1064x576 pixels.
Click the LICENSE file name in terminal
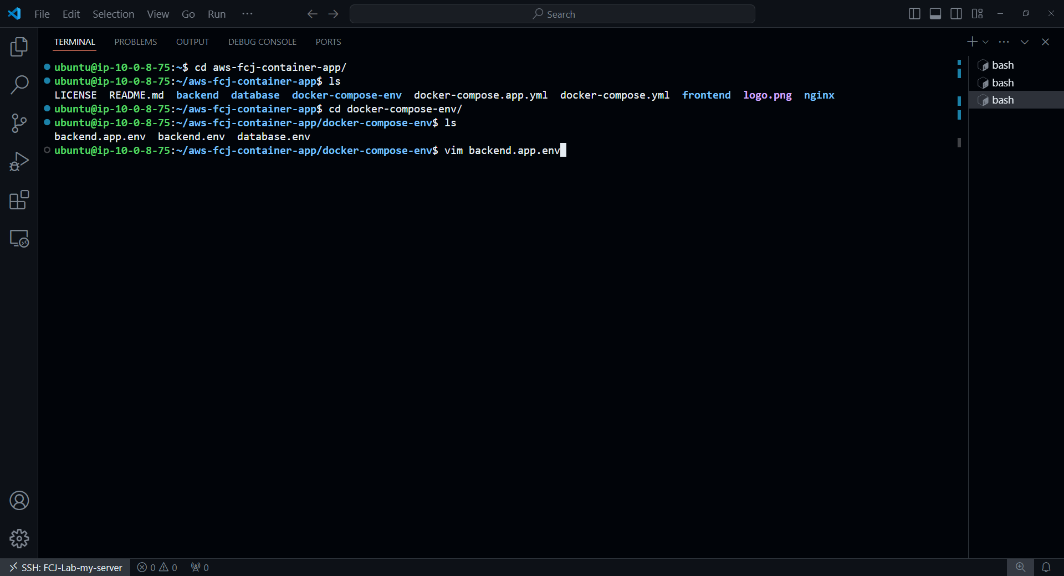point(75,95)
